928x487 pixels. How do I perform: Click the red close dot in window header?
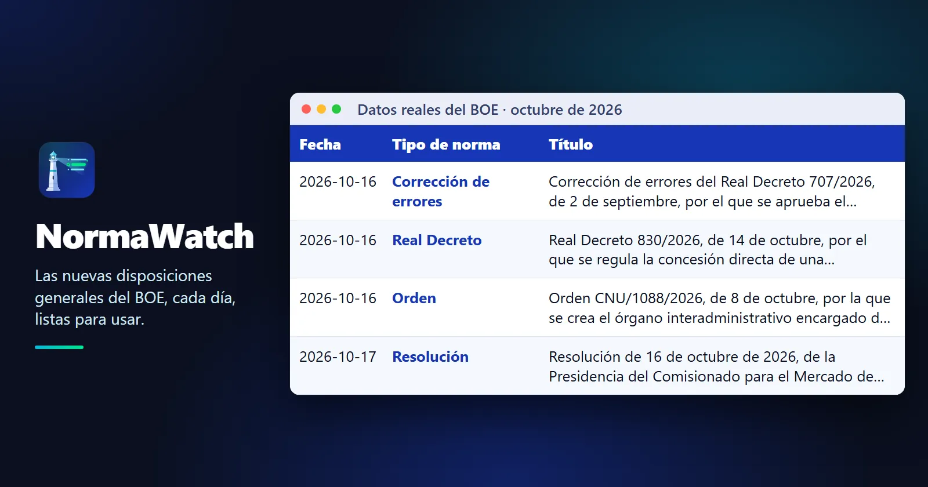[x=306, y=109]
